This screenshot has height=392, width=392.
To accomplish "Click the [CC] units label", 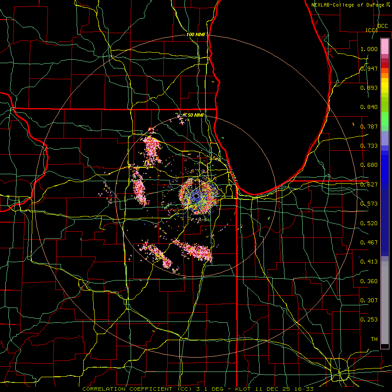I will (x=372, y=30).
